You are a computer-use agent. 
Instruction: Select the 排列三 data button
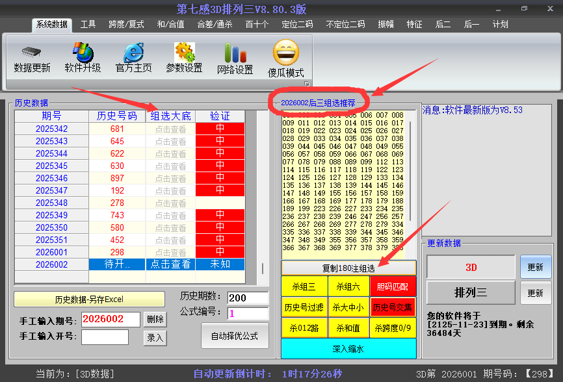pyautogui.click(x=471, y=292)
